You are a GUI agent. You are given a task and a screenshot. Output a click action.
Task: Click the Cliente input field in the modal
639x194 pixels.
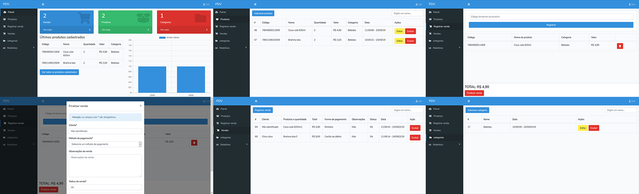click(105, 131)
